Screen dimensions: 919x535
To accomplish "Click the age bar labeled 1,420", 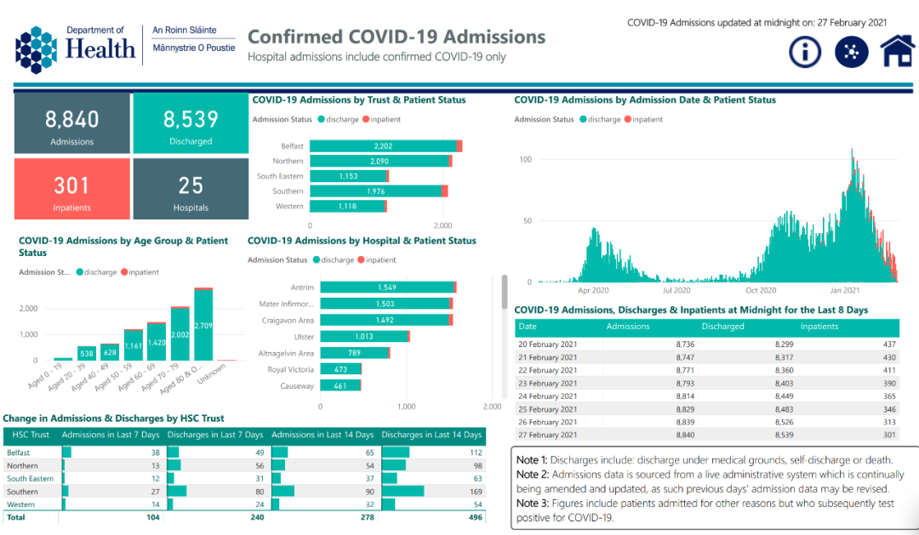I will 157,342.
